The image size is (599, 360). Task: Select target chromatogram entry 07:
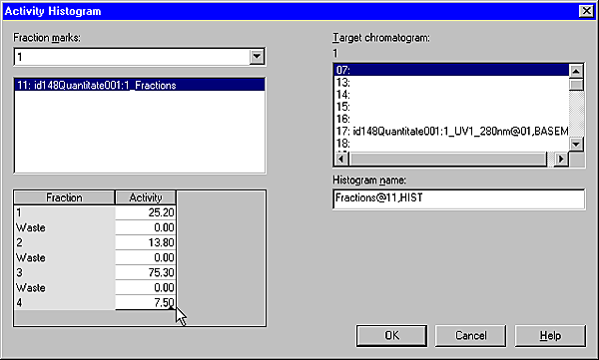click(451, 70)
